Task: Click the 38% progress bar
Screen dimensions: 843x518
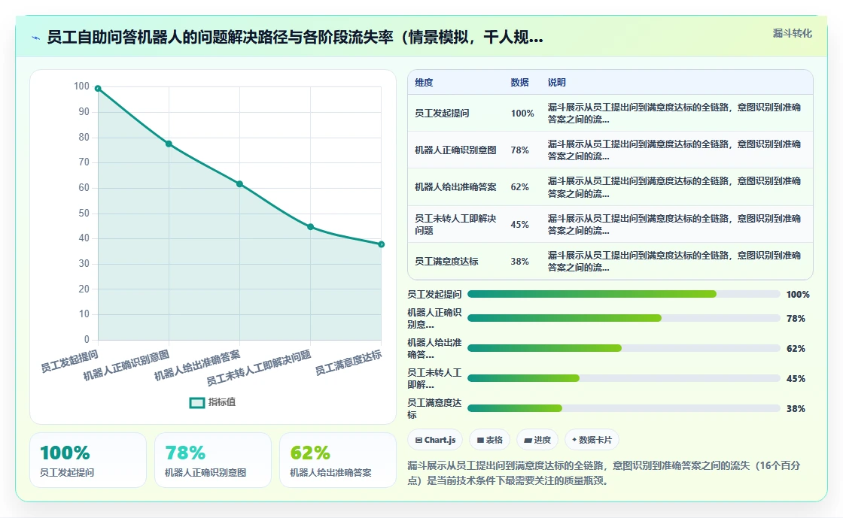Action: (624, 408)
